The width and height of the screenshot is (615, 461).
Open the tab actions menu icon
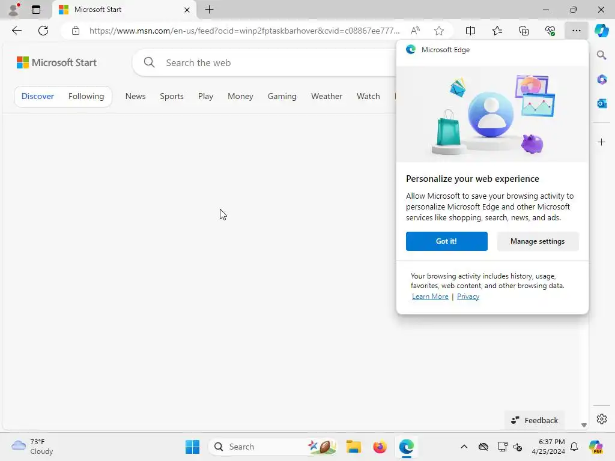point(36,10)
